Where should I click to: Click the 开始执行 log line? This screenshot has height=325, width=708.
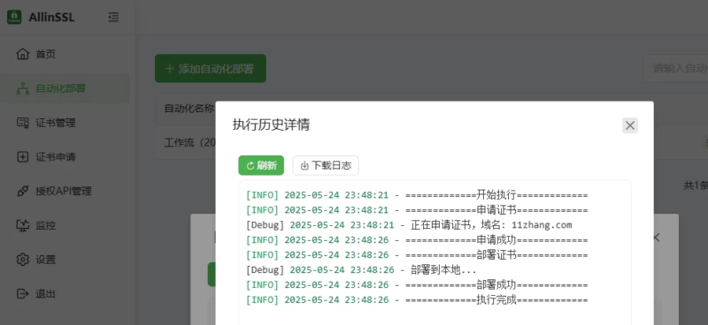[417, 195]
